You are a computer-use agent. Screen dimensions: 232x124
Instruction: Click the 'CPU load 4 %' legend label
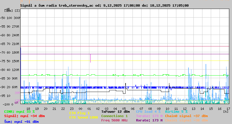(148, 112)
